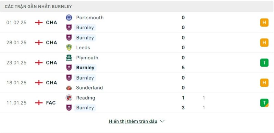Click the Sunderland club crest
Viewport: 274px width, 133px height.
coord(69,88)
